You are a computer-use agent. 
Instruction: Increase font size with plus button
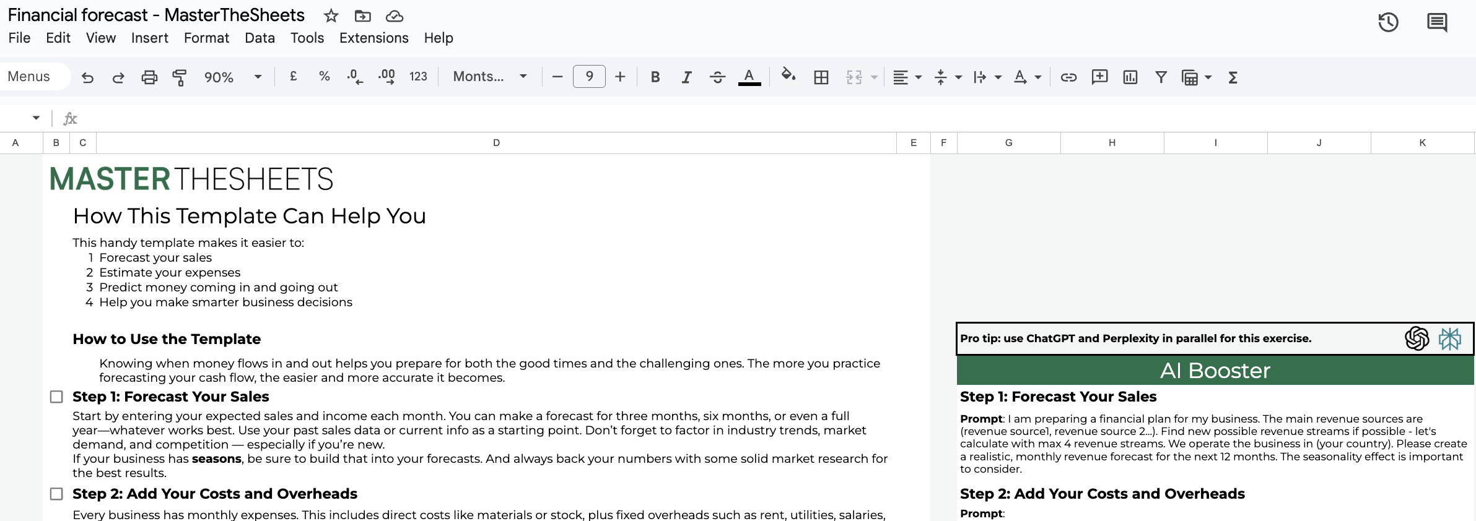[x=620, y=77]
